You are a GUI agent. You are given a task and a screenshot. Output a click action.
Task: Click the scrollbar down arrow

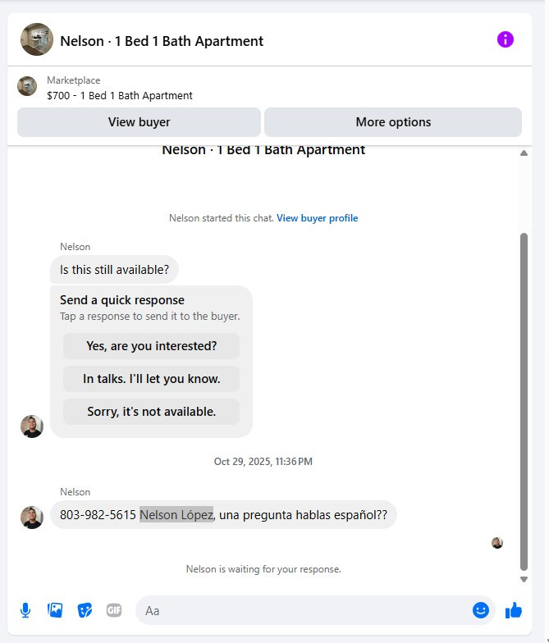click(524, 579)
